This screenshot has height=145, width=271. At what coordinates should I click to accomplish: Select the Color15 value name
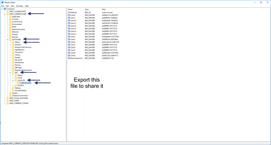click(x=73, y=34)
